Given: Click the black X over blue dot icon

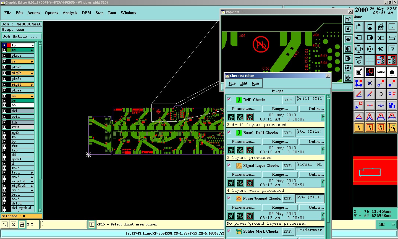Looking at the screenshot, I should pyautogui.click(x=370, y=83).
